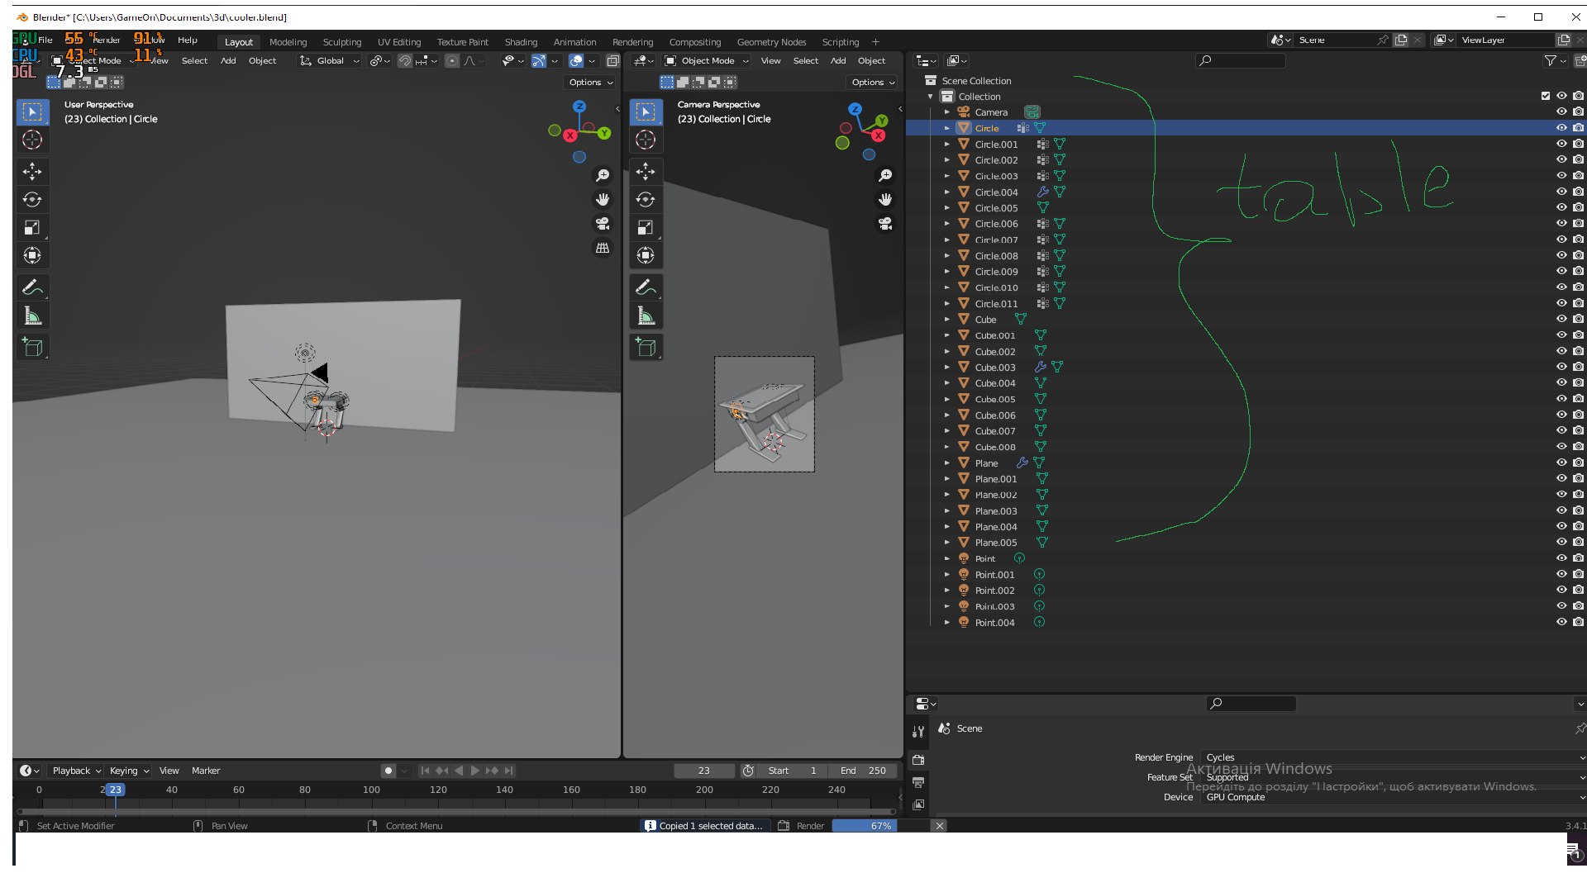Uncheck Collection exclude checkbox
The image size is (1587, 892).
(1546, 96)
